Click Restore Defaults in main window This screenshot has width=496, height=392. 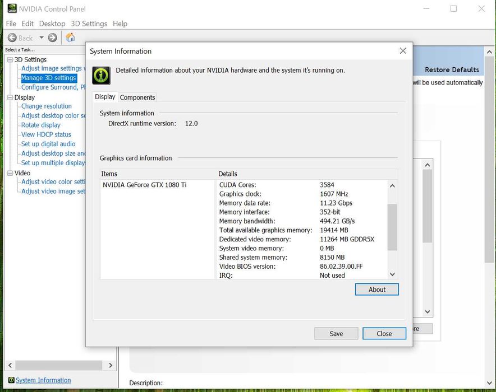pos(452,70)
